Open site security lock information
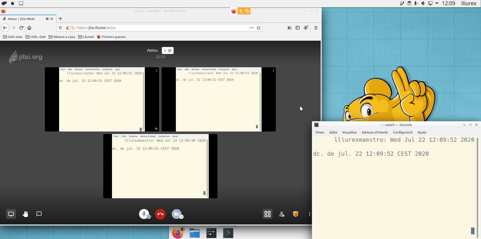 (x=67, y=28)
